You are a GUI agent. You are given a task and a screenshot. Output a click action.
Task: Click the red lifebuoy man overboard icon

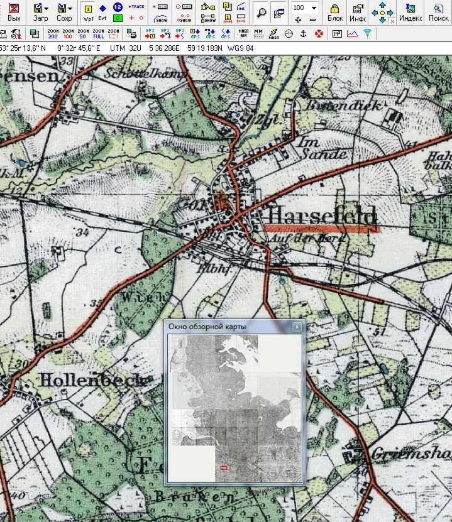coord(319,34)
